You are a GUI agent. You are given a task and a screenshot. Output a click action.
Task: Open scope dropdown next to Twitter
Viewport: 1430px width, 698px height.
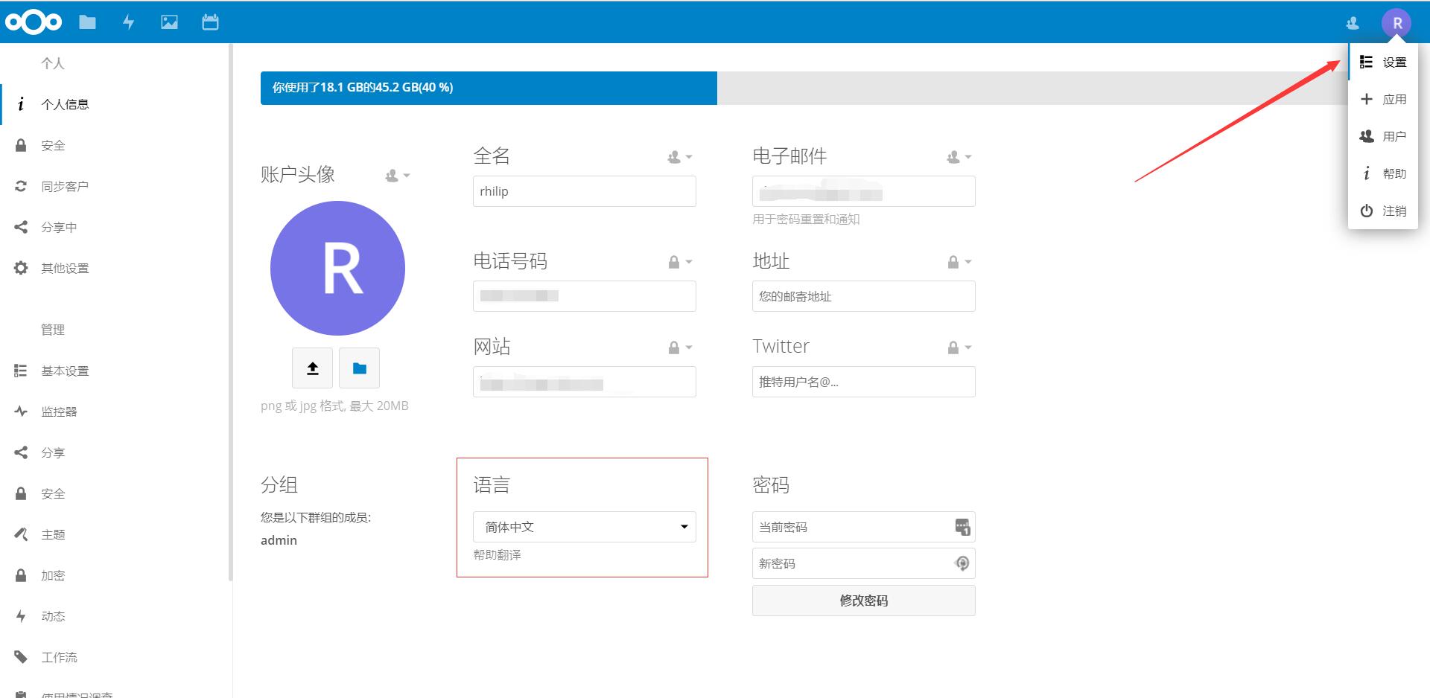click(959, 348)
